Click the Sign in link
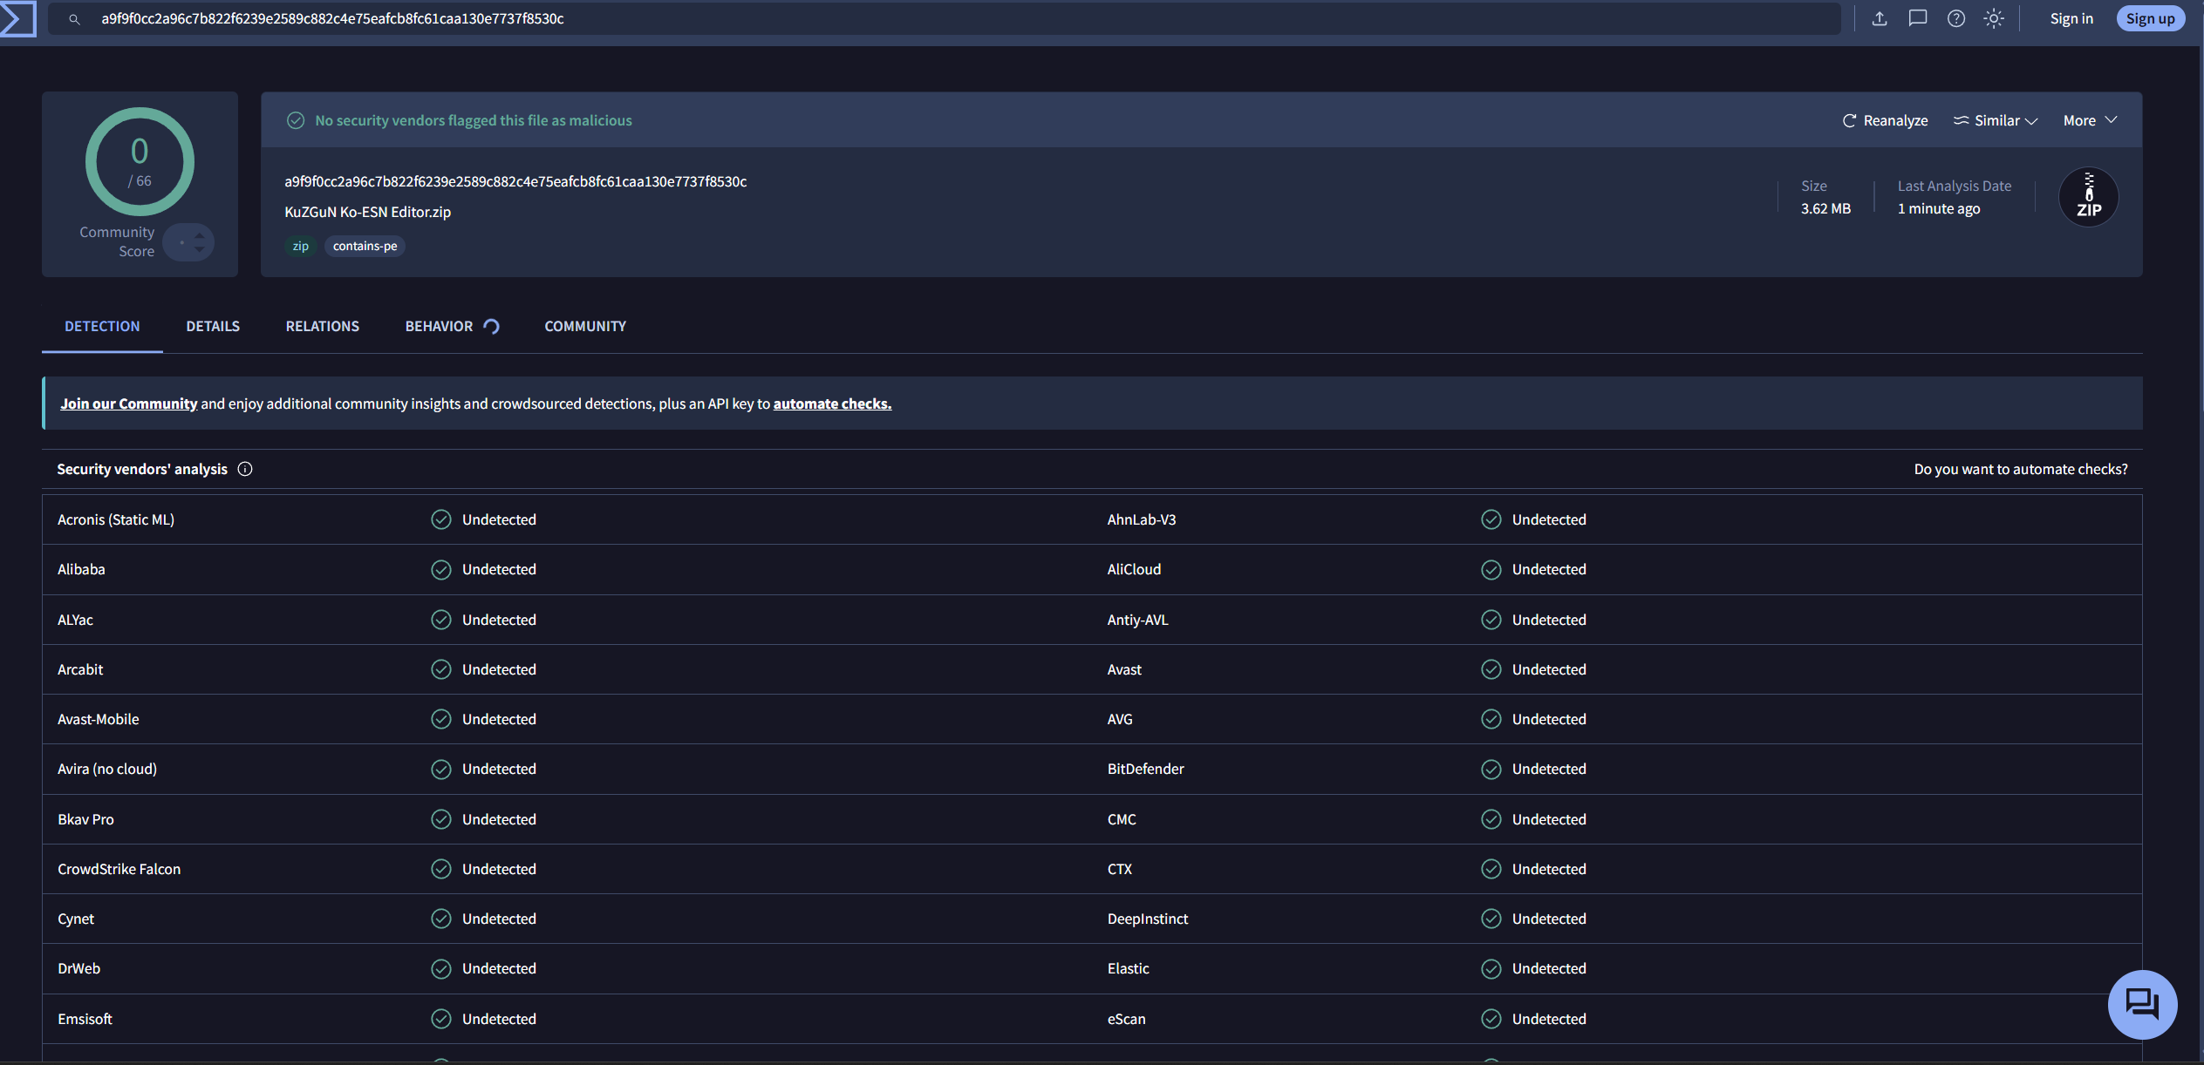2204x1065 pixels. pyautogui.click(x=2071, y=18)
